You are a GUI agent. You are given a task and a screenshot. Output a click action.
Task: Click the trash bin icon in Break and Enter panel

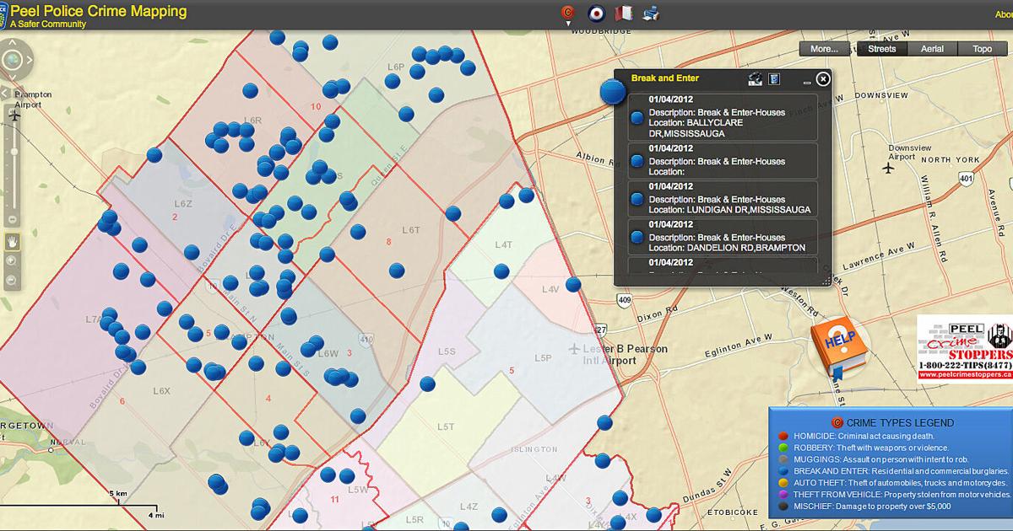(x=774, y=78)
